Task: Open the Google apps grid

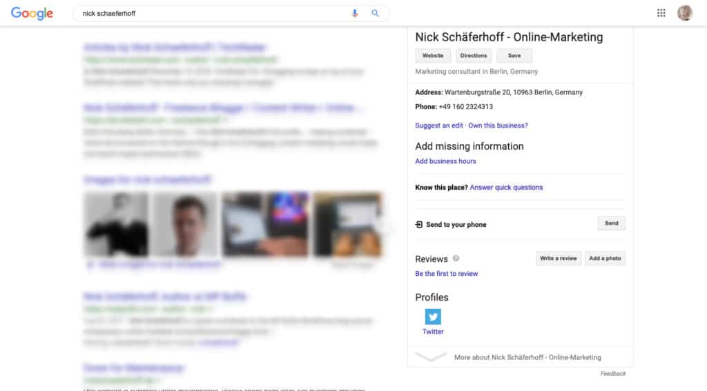Action: click(x=661, y=13)
